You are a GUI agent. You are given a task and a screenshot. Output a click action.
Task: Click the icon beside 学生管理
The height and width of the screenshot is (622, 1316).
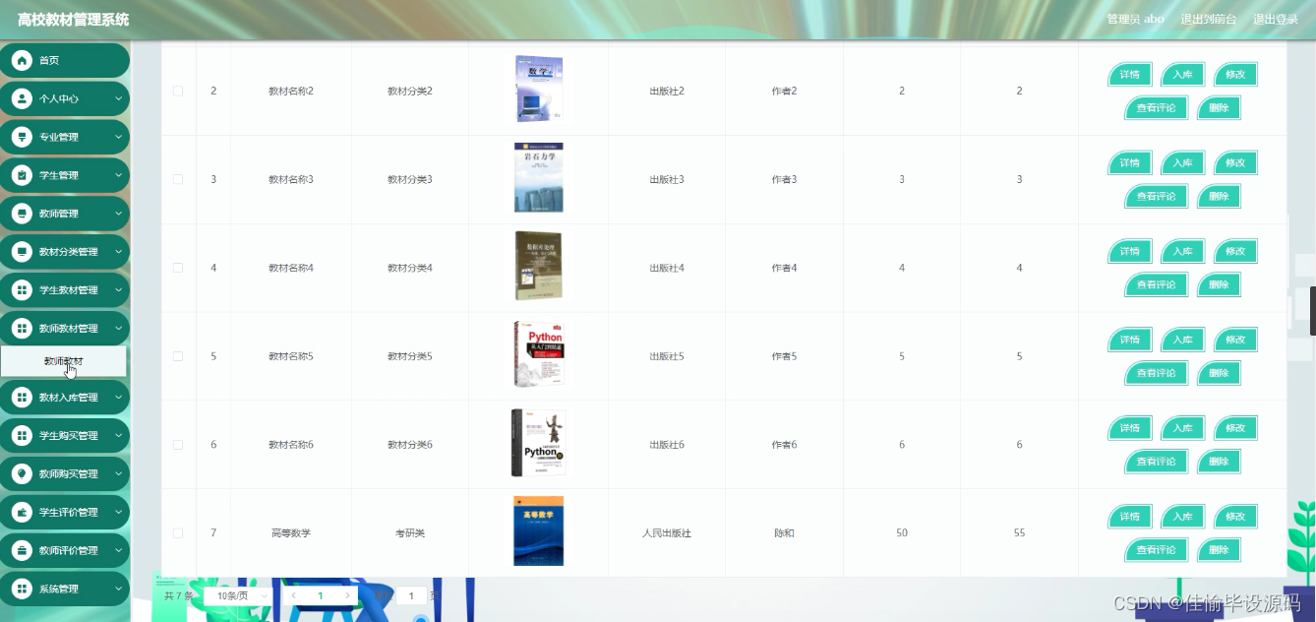point(22,175)
